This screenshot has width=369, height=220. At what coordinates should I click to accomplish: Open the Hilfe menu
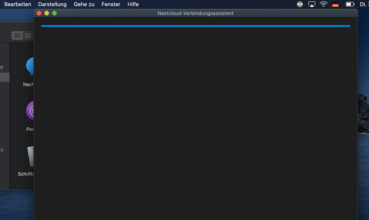(x=133, y=4)
